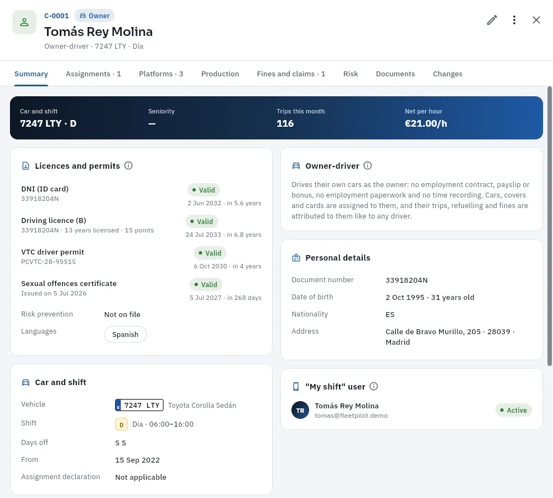Click the vertical scrollbar thumb

click(x=550, y=226)
